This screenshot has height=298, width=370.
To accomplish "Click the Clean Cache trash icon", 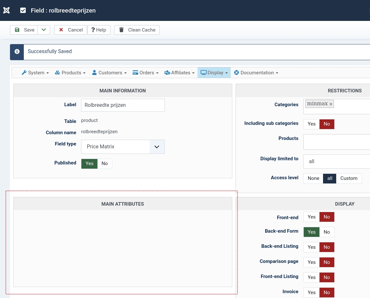I will pyautogui.click(x=121, y=30).
